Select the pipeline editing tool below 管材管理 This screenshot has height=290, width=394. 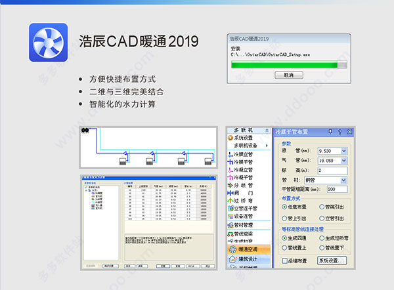tap(240, 234)
